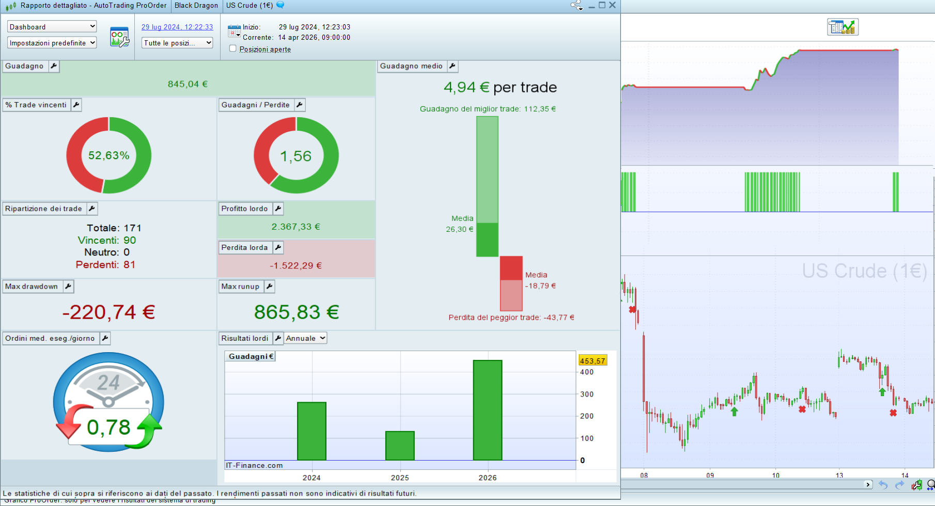Open the Dashboard dropdown
This screenshot has width=935, height=506.
[52, 27]
